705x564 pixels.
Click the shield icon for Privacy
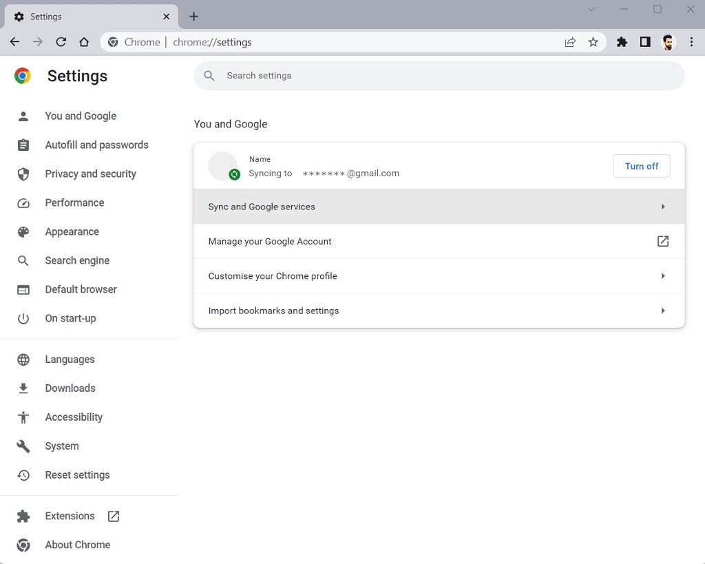coord(23,174)
